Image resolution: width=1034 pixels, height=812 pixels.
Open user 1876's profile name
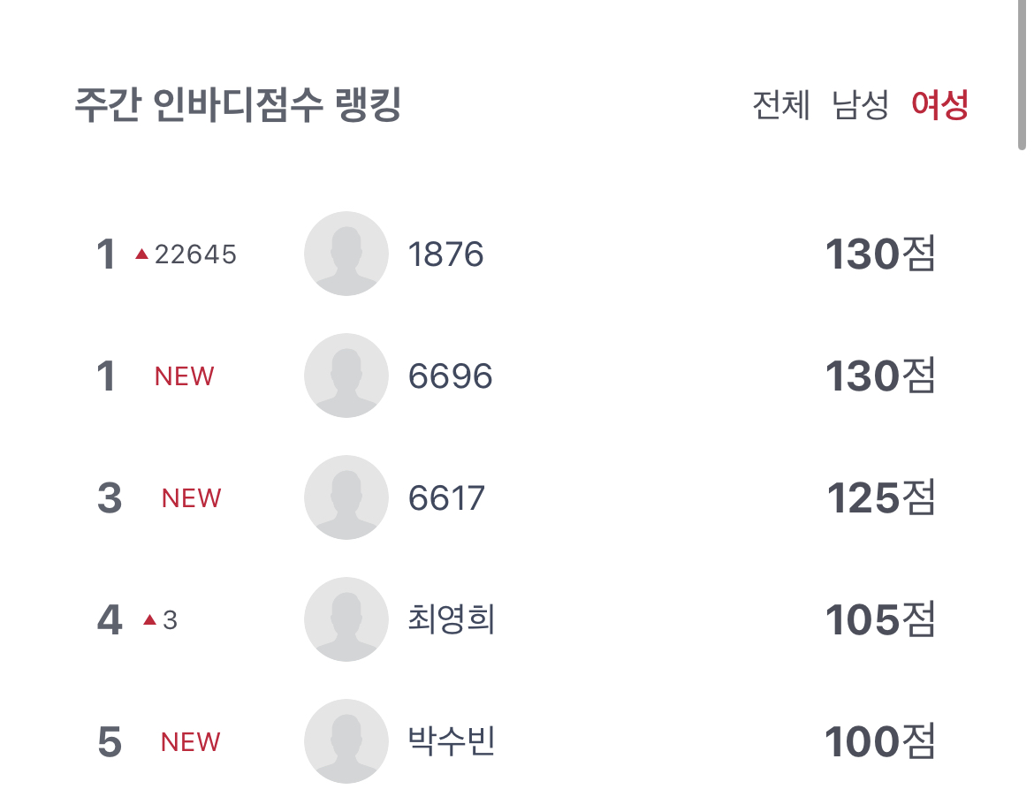(x=445, y=254)
